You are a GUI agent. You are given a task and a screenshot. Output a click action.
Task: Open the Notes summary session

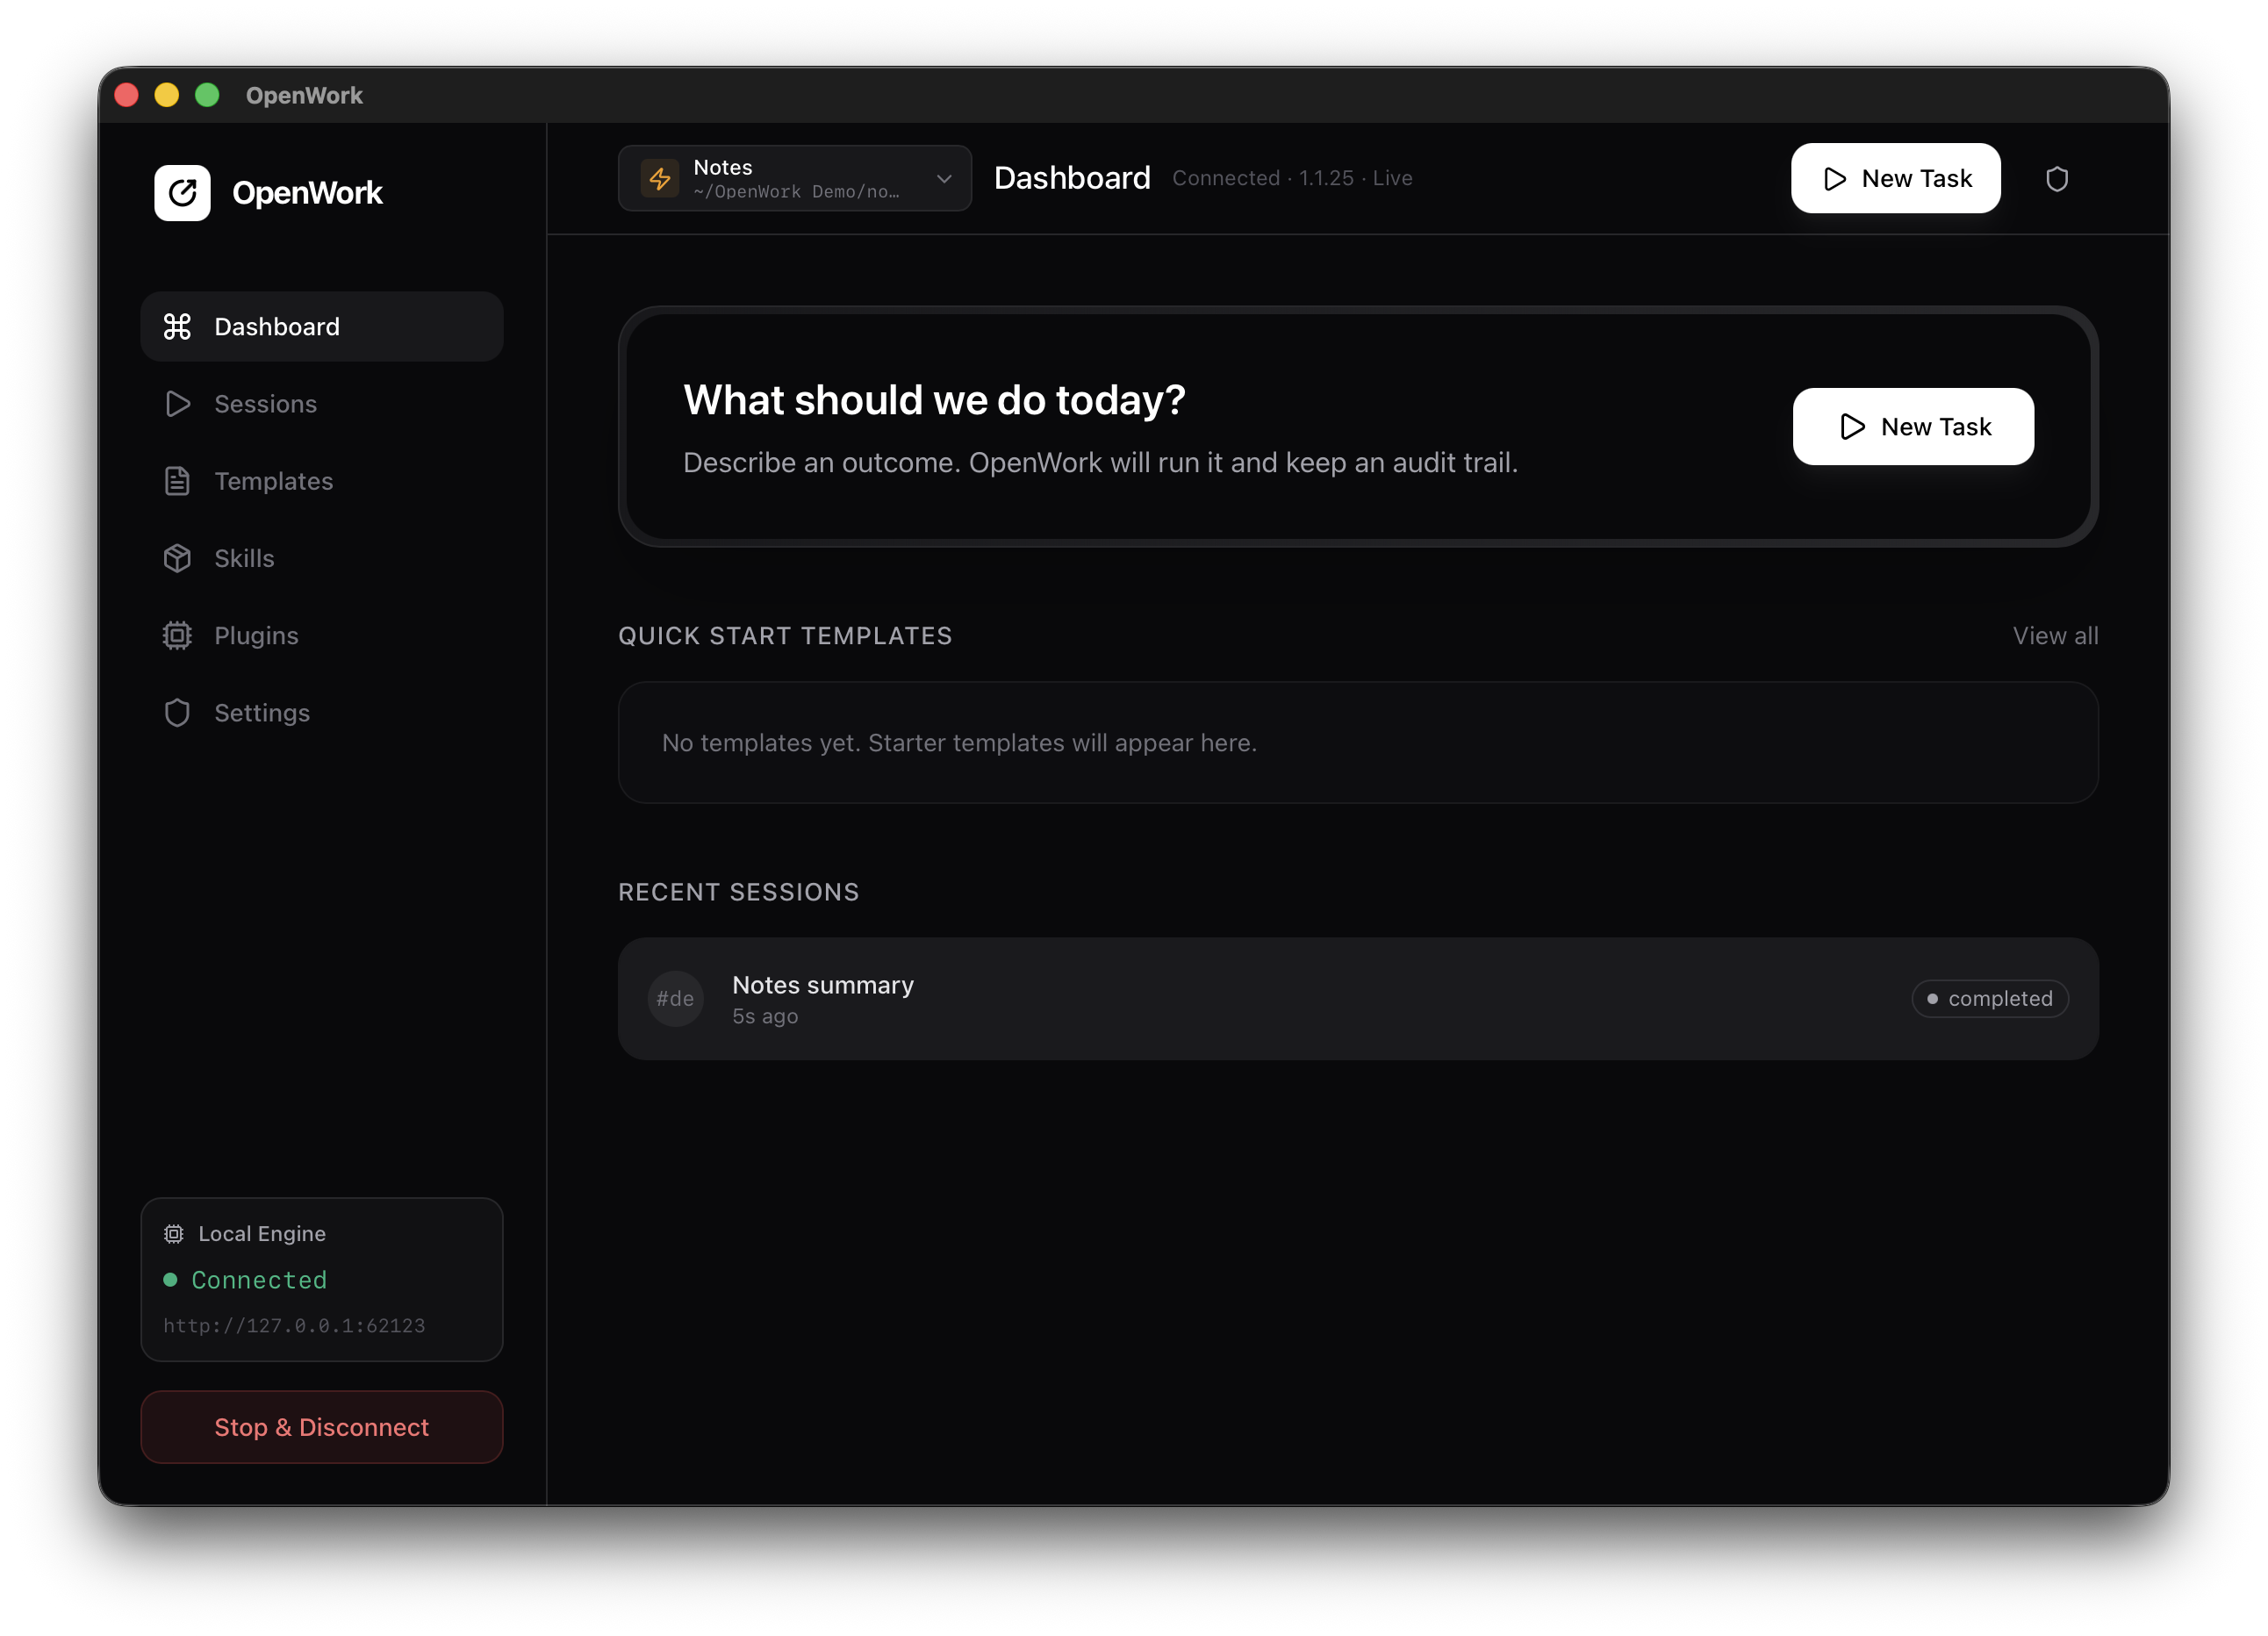(822, 985)
